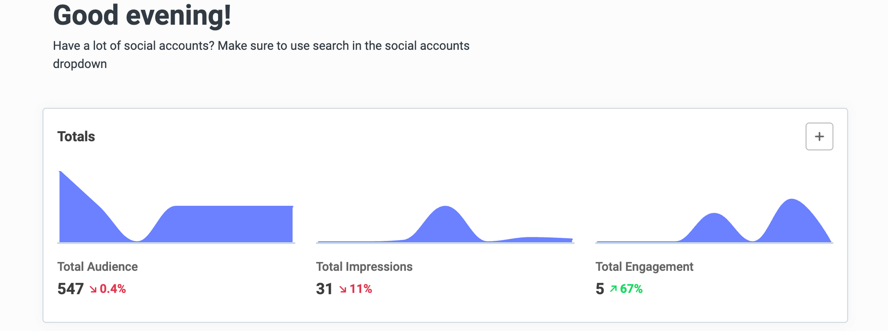
Task: Toggle the 5 engagement metric display
Action: 600,288
